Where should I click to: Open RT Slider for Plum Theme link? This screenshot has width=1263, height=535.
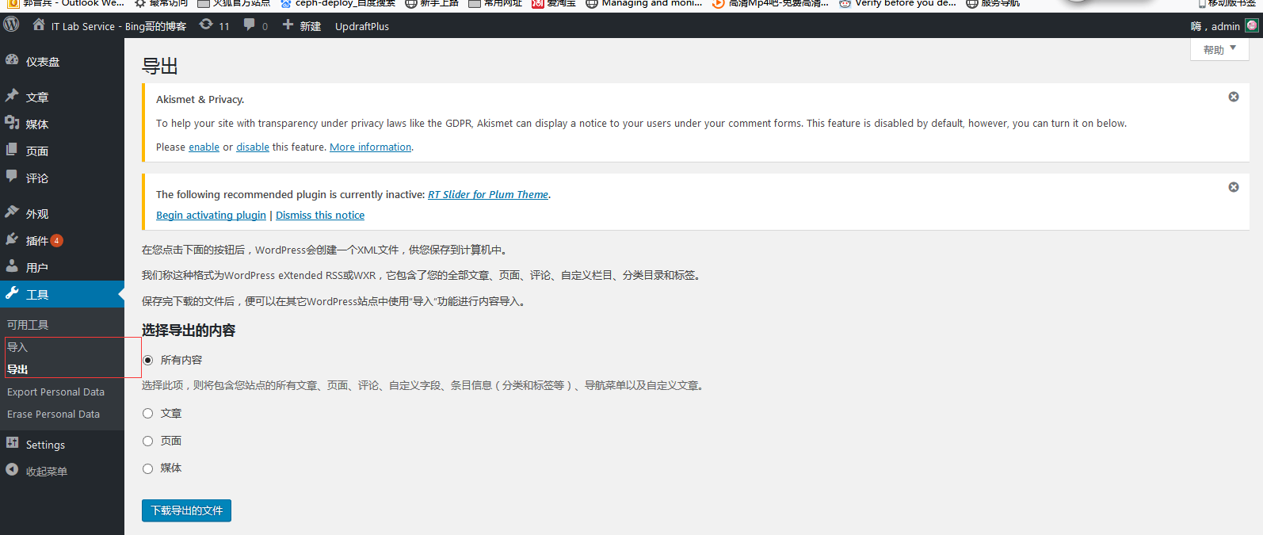click(488, 194)
